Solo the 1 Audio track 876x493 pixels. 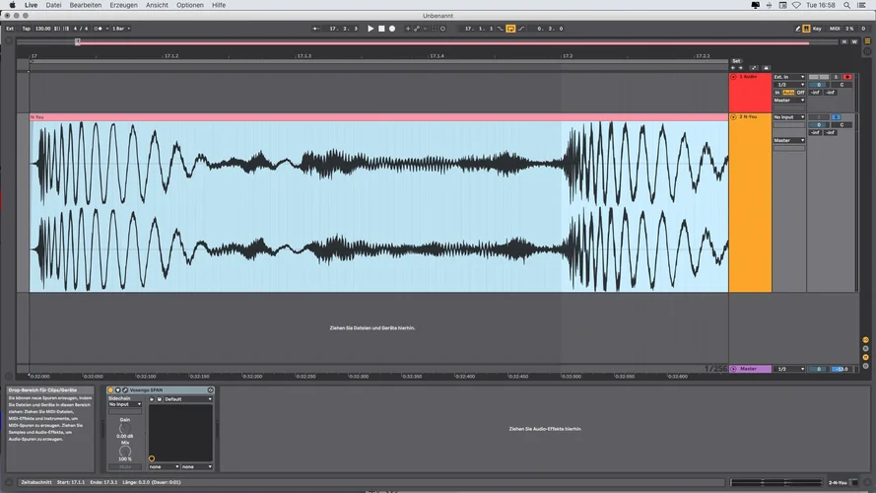coord(836,77)
